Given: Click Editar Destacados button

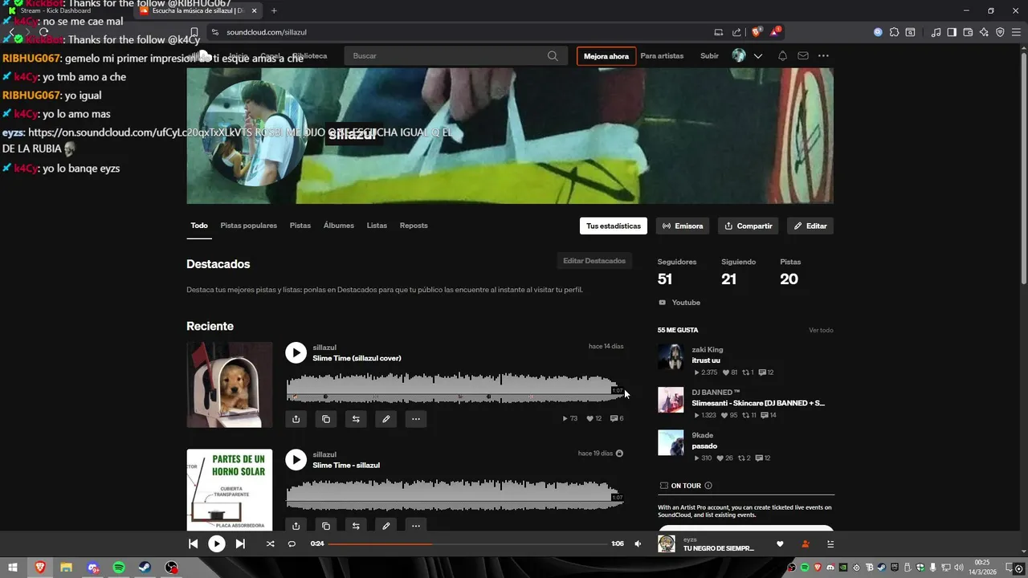Looking at the screenshot, I should point(594,261).
